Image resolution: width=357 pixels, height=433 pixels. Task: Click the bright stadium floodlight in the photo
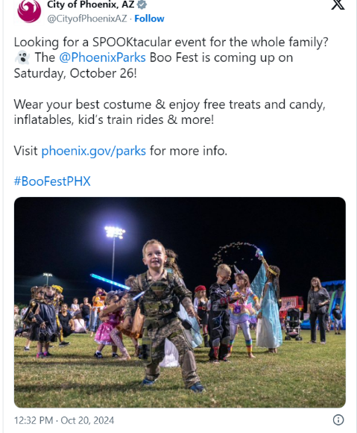tap(115, 232)
